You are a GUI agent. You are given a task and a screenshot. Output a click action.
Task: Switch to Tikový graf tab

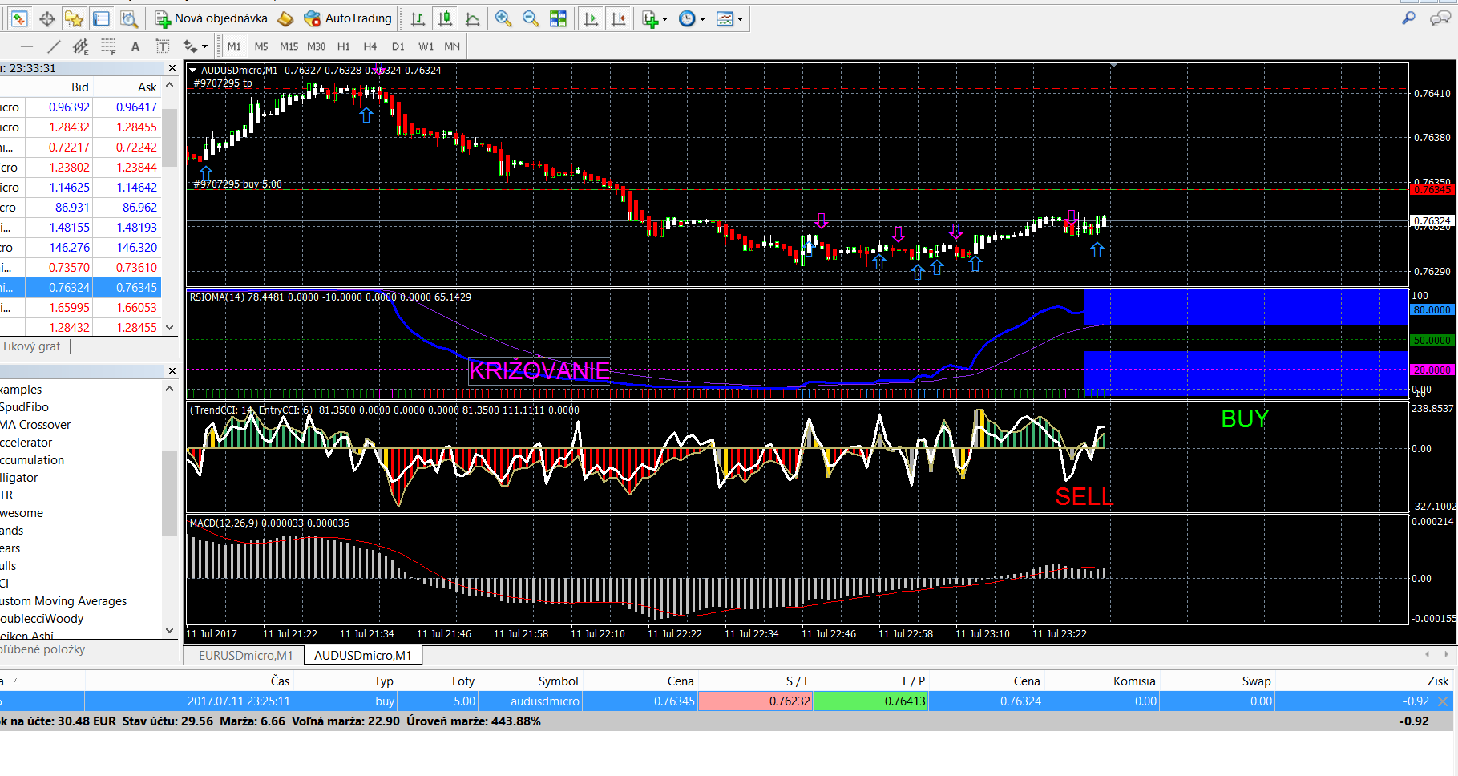pos(30,346)
